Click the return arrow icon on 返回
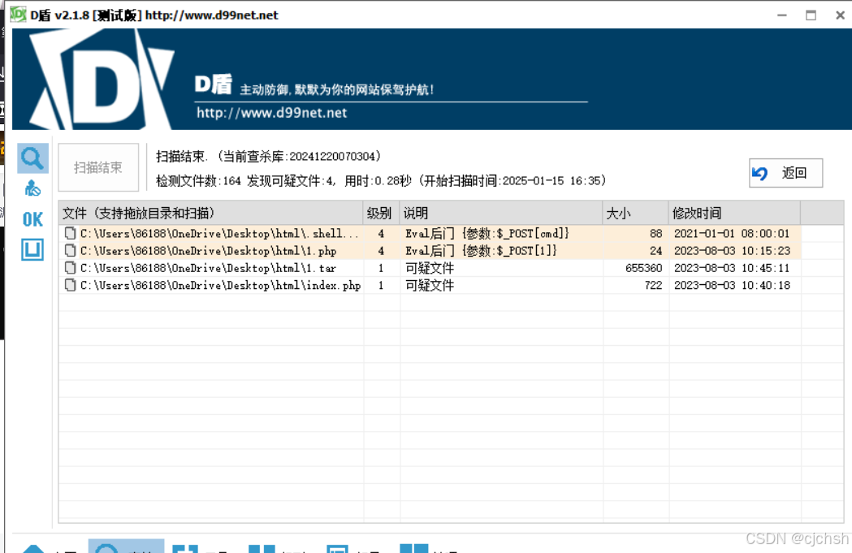 coord(759,173)
